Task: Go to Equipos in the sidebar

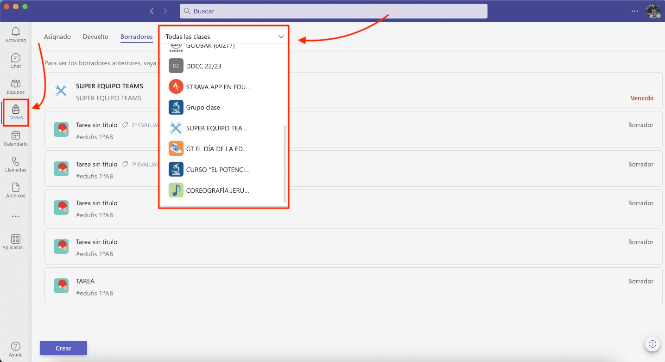Action: coord(16,86)
